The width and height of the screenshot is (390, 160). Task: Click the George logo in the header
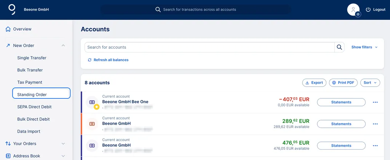pos(12,10)
